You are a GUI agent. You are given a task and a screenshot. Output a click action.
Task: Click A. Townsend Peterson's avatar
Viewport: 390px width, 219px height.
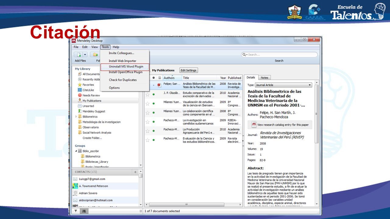tap(75, 186)
